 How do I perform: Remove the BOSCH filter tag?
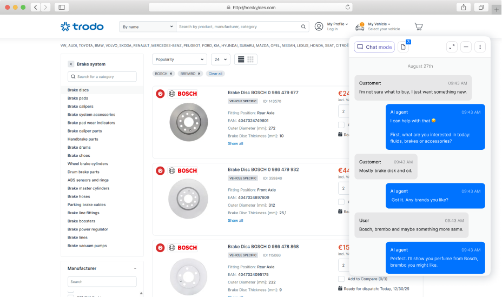[171, 74]
